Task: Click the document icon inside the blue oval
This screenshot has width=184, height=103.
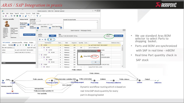Action: [54, 39]
